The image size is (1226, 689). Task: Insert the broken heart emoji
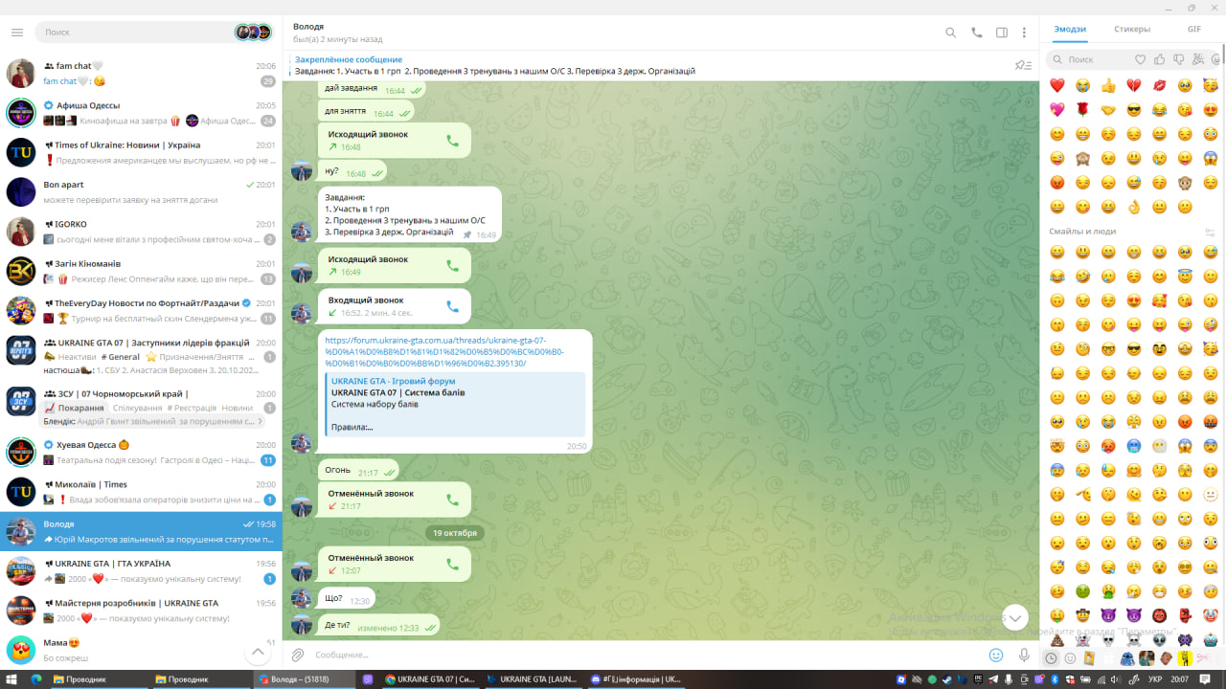coord(1134,85)
